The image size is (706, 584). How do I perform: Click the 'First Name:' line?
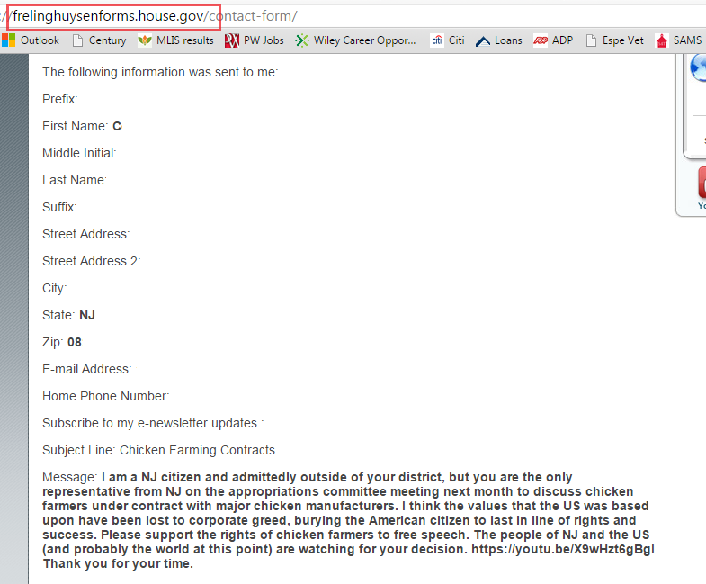82,126
